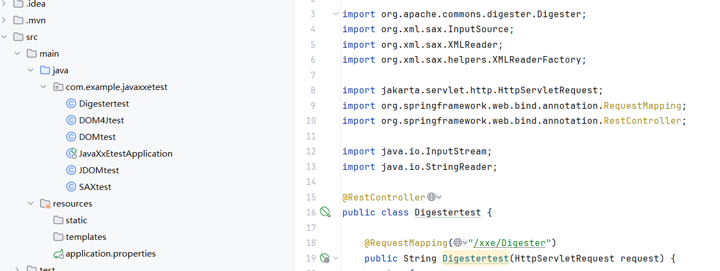This screenshot has width=720, height=271.
Task: Click the JDOMtest class icon
Action: pyautogui.click(x=71, y=170)
